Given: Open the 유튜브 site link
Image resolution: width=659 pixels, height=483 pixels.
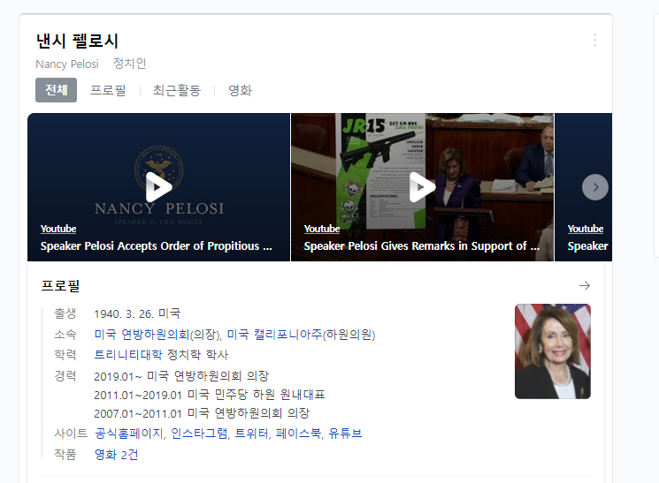Looking at the screenshot, I should [x=345, y=433].
